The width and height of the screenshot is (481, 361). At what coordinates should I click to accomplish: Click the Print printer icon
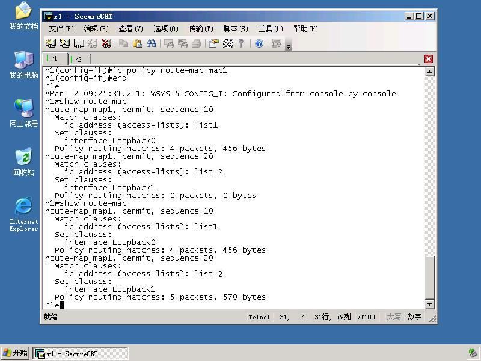click(x=197, y=43)
